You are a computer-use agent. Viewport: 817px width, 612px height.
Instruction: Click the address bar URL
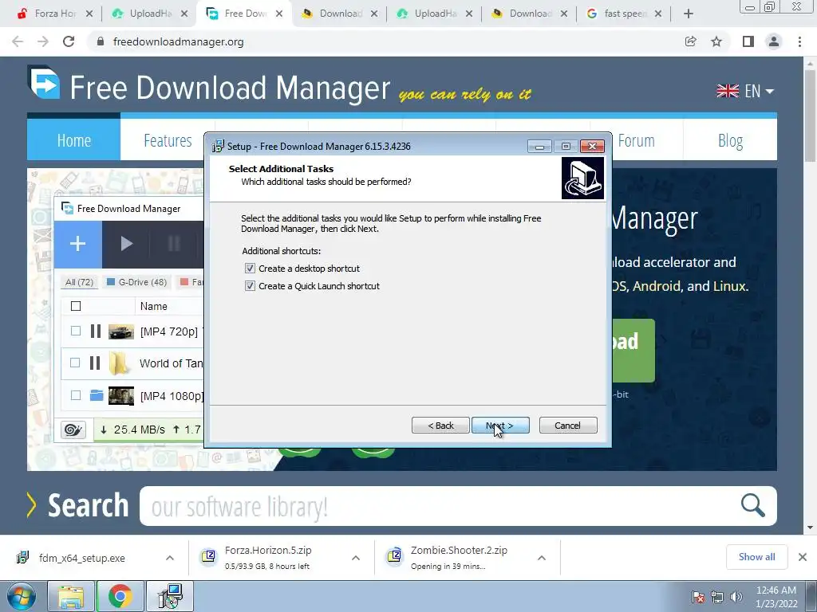tap(178, 41)
